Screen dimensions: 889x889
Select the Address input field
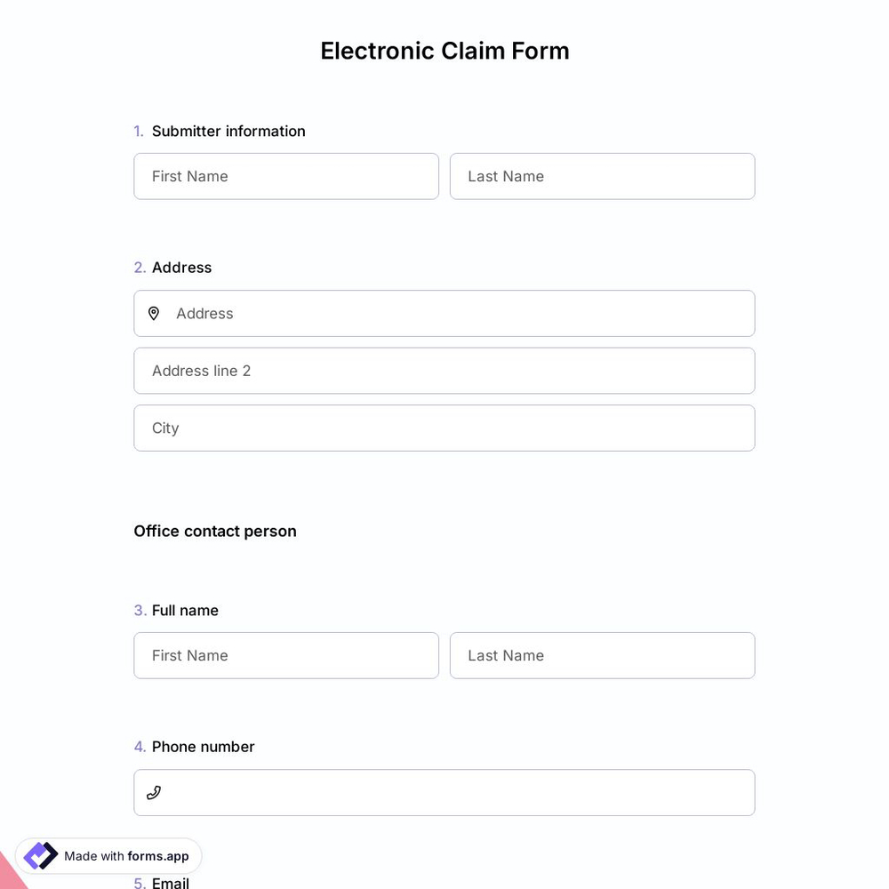(x=444, y=313)
